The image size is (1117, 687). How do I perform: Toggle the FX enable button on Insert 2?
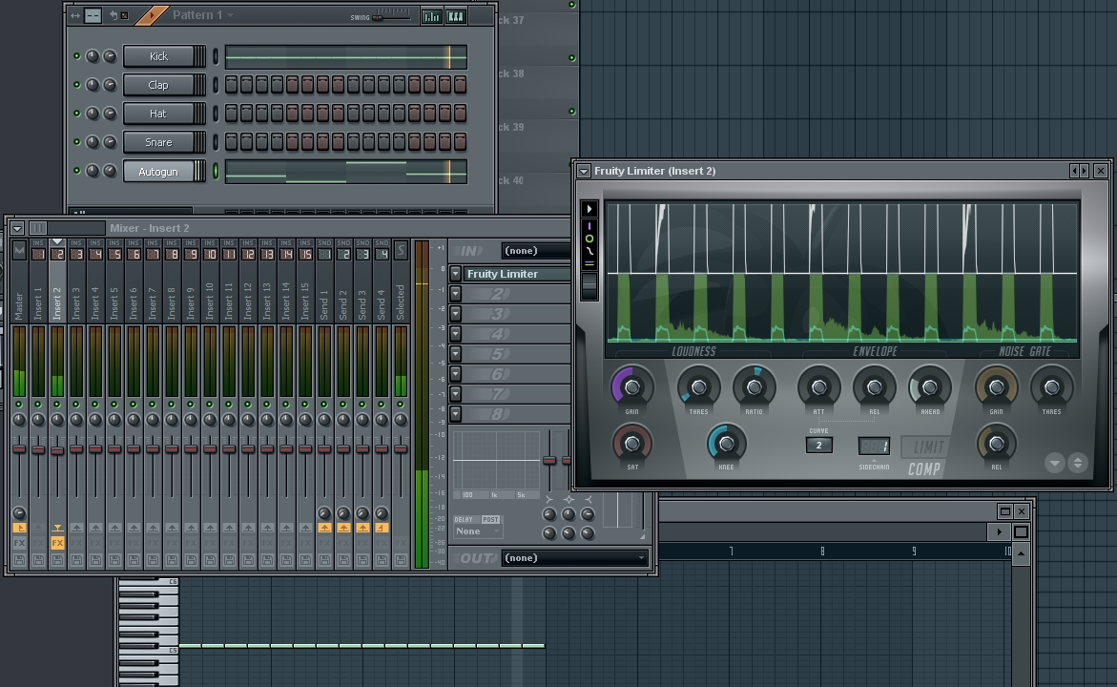click(x=57, y=543)
